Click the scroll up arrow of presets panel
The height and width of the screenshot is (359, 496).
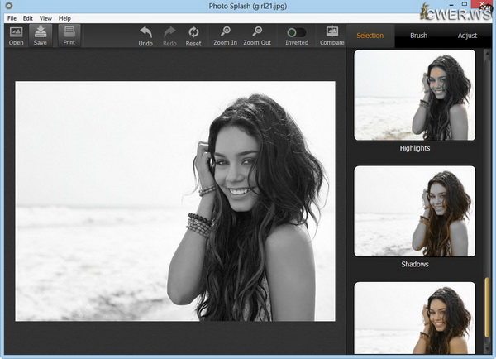pos(488,53)
